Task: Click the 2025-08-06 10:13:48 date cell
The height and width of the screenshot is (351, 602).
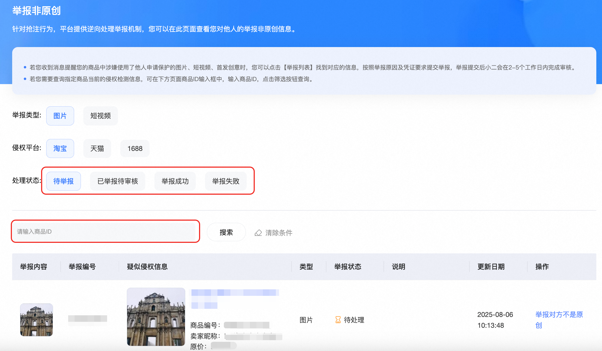Action: pos(495,320)
